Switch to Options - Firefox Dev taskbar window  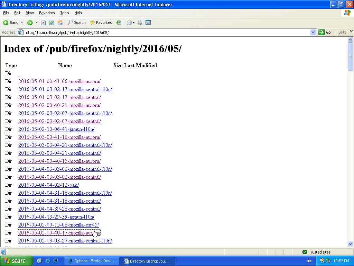click(91, 261)
